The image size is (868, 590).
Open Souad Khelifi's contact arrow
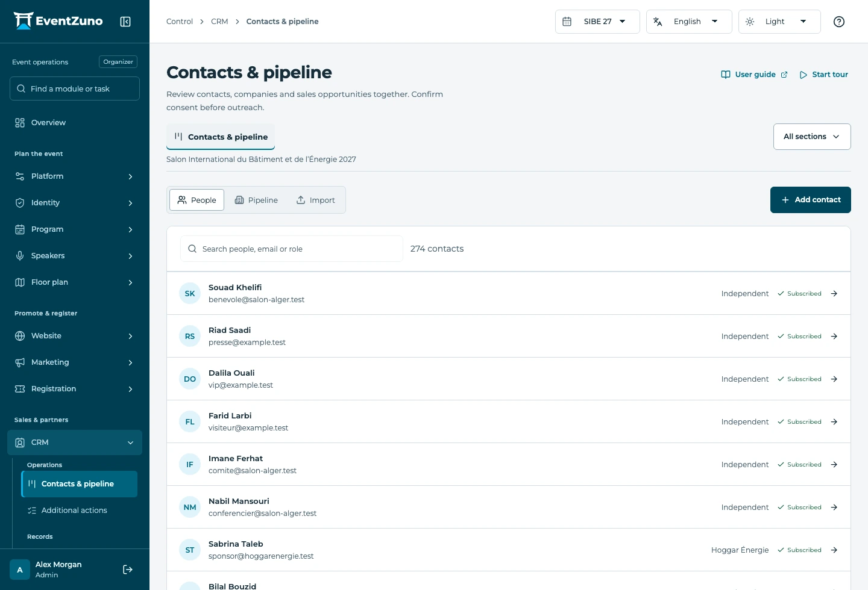[834, 294]
